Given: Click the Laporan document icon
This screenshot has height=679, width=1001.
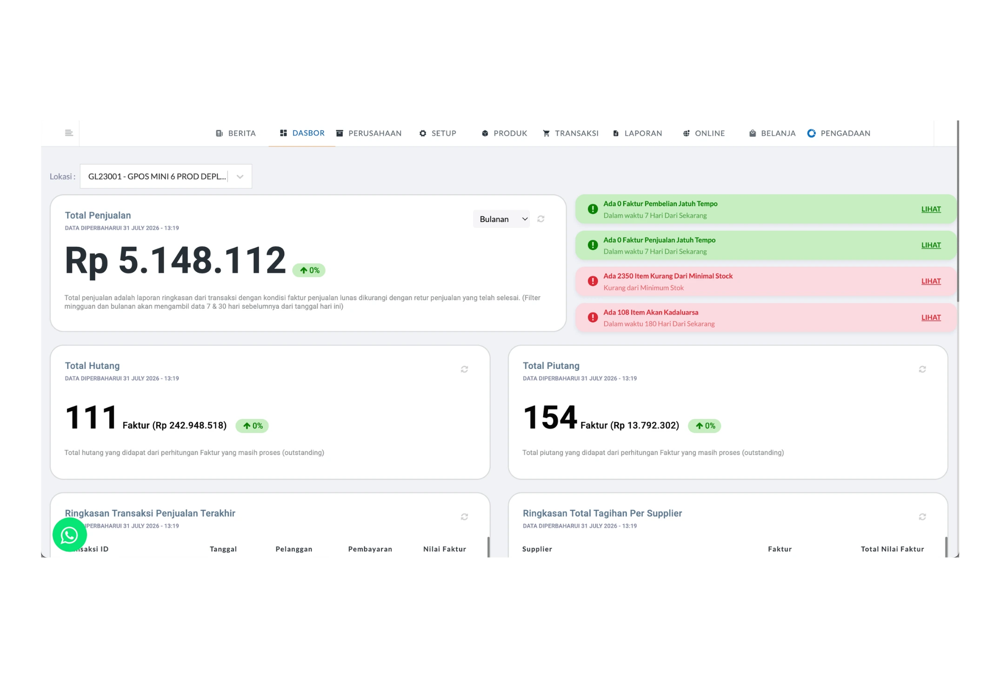Looking at the screenshot, I should pyautogui.click(x=616, y=133).
